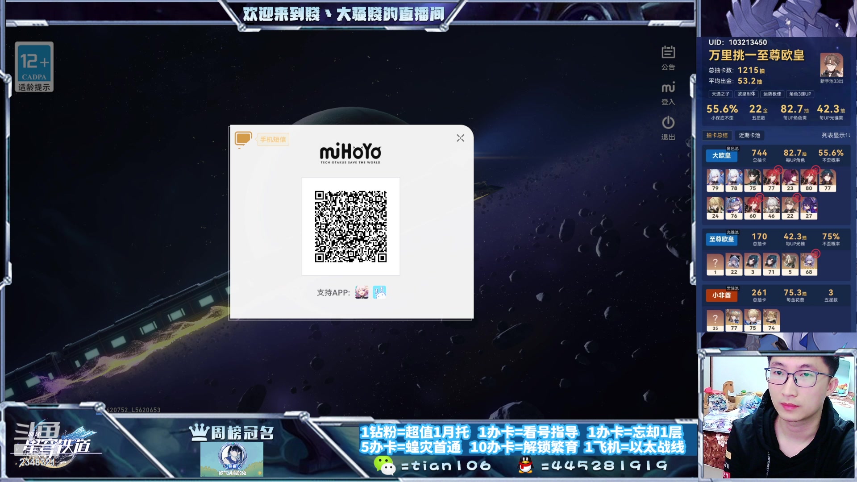This screenshot has height=482, width=857.
Task: Click the blue mascot app icon
Action: tap(379, 292)
